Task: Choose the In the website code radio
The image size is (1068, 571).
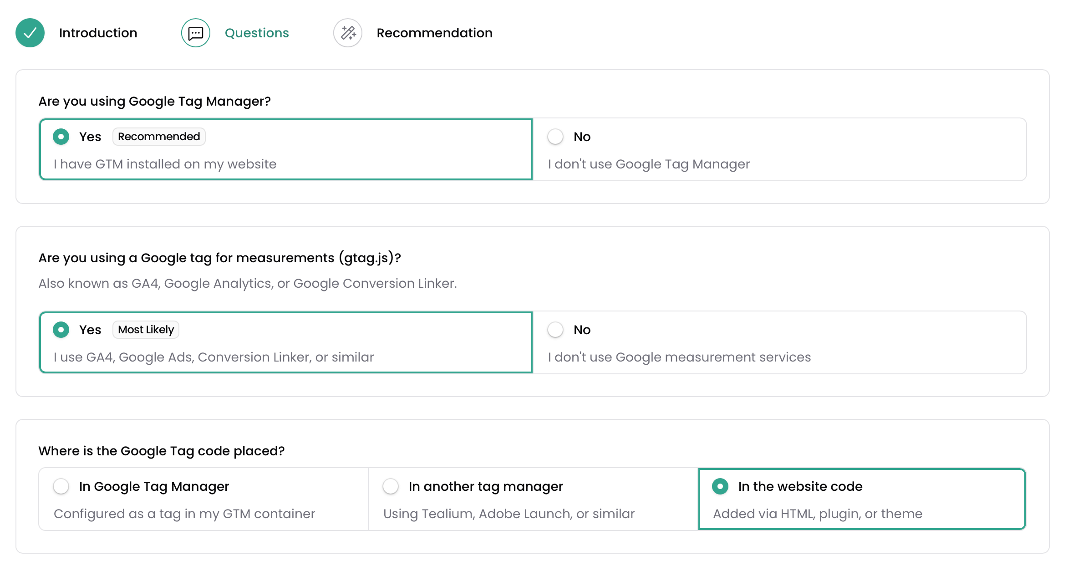Action: tap(720, 486)
